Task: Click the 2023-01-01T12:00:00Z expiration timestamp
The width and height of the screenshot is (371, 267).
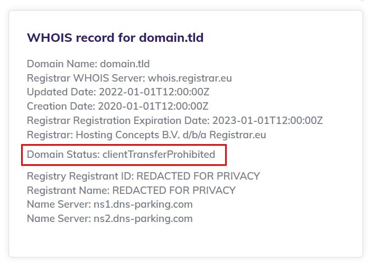Action: click(x=267, y=121)
